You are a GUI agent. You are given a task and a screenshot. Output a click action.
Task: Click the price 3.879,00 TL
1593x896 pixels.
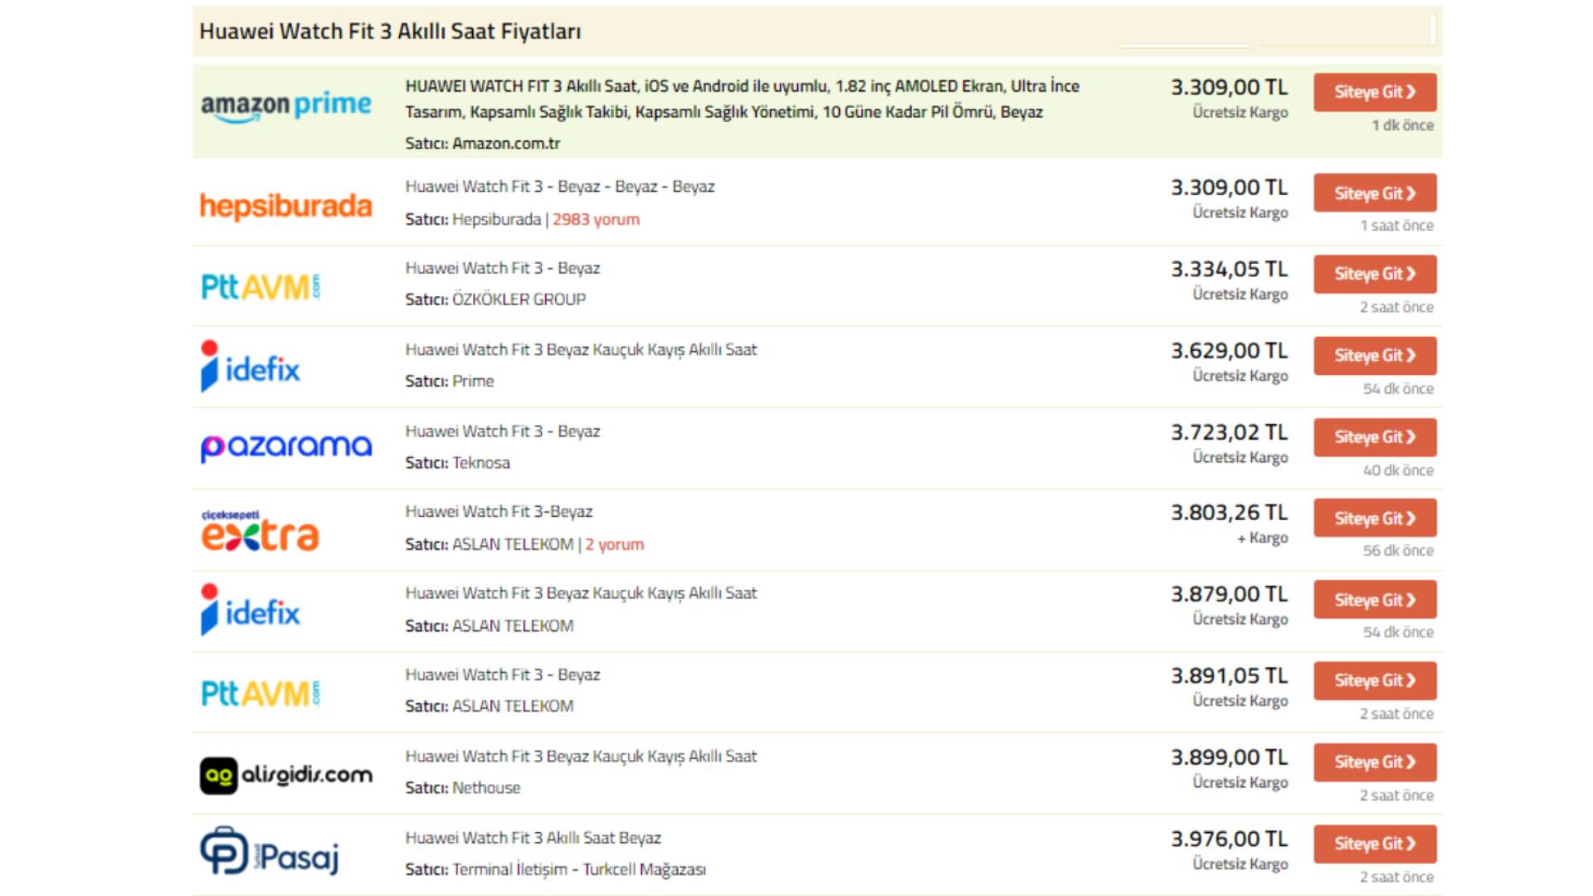pyautogui.click(x=1230, y=594)
